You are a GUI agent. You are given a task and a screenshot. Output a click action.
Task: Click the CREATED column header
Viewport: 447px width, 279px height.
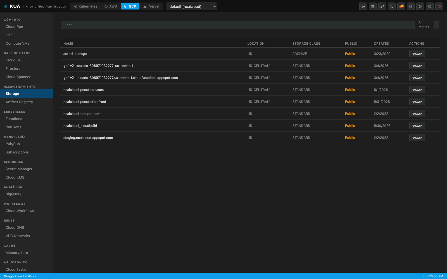381,44
